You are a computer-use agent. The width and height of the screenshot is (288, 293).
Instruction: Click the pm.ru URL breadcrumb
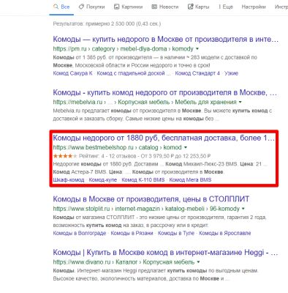pos(123,49)
